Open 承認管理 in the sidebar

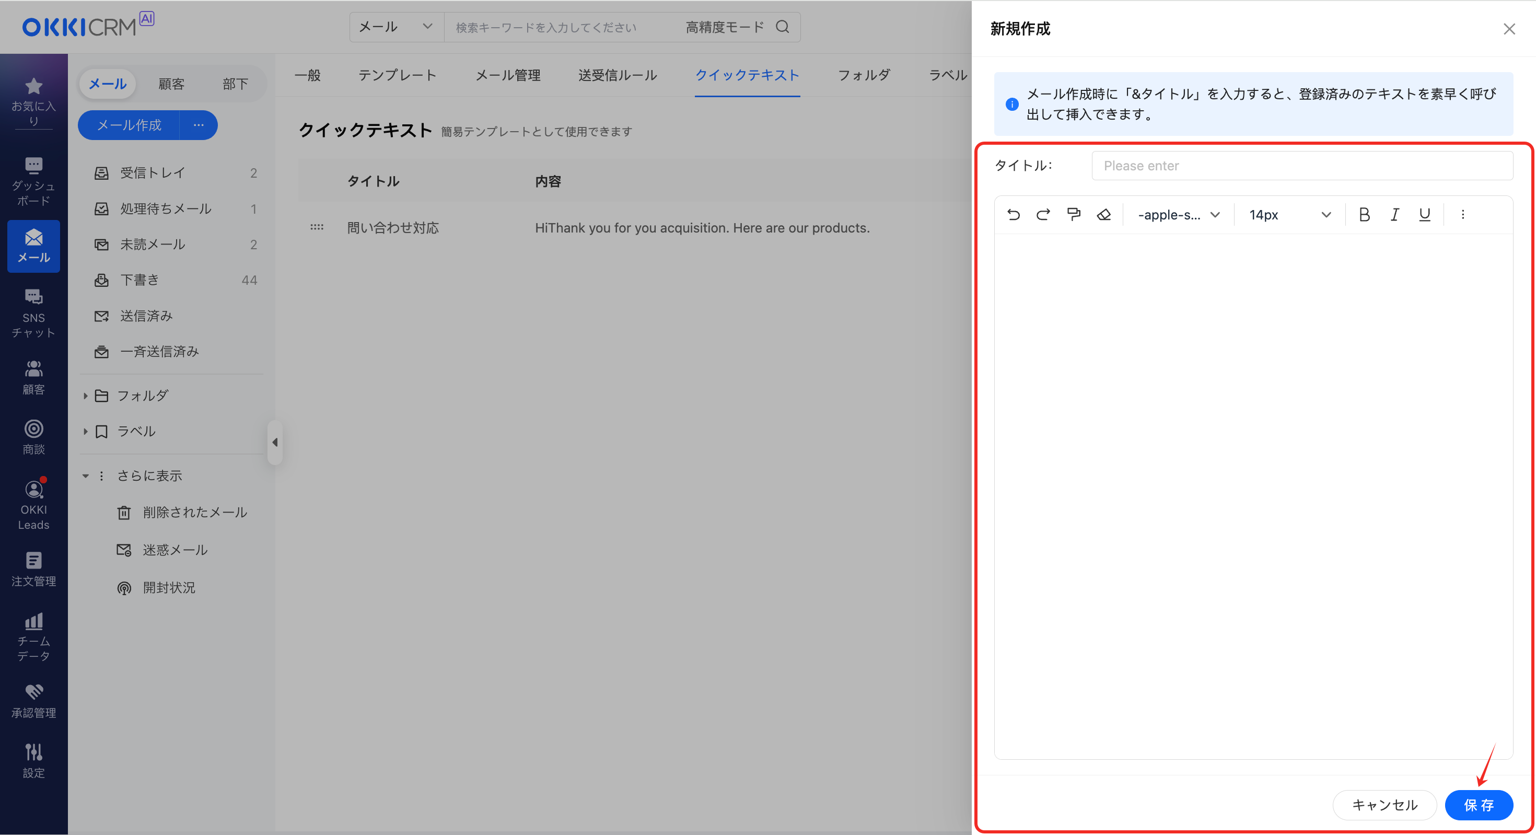click(33, 701)
